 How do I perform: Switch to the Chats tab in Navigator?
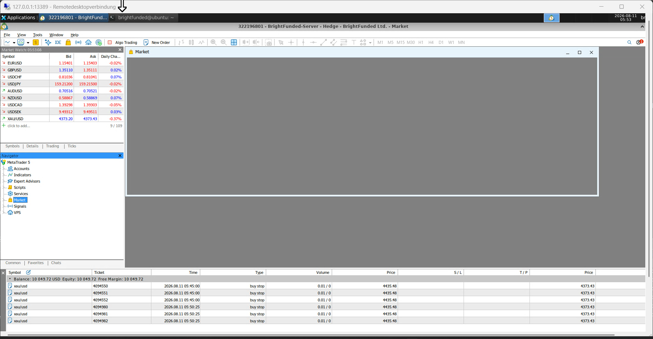coord(56,263)
